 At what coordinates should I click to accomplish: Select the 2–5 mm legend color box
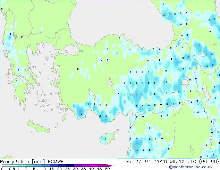(30, 165)
